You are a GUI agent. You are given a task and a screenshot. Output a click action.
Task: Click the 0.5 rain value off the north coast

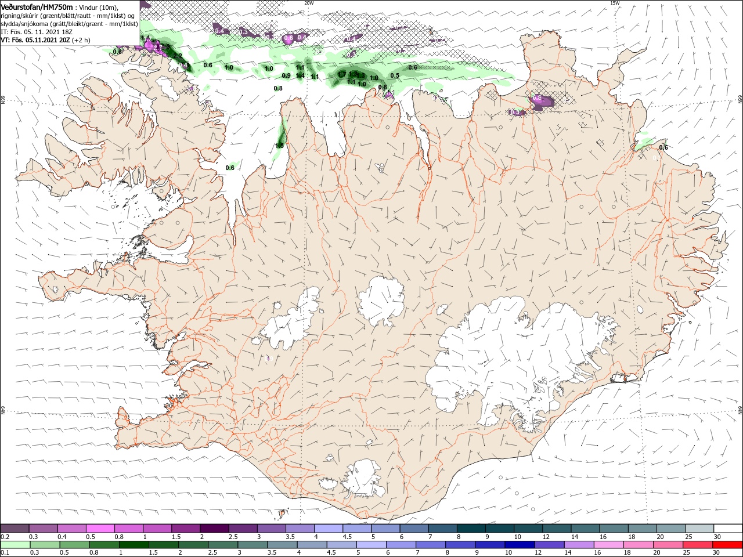coord(395,75)
